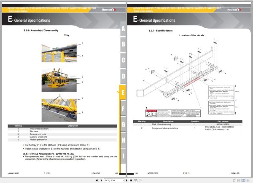Click 'Equipment characteristics' description cell
This screenshot has height=183, width=253.
click(165, 128)
